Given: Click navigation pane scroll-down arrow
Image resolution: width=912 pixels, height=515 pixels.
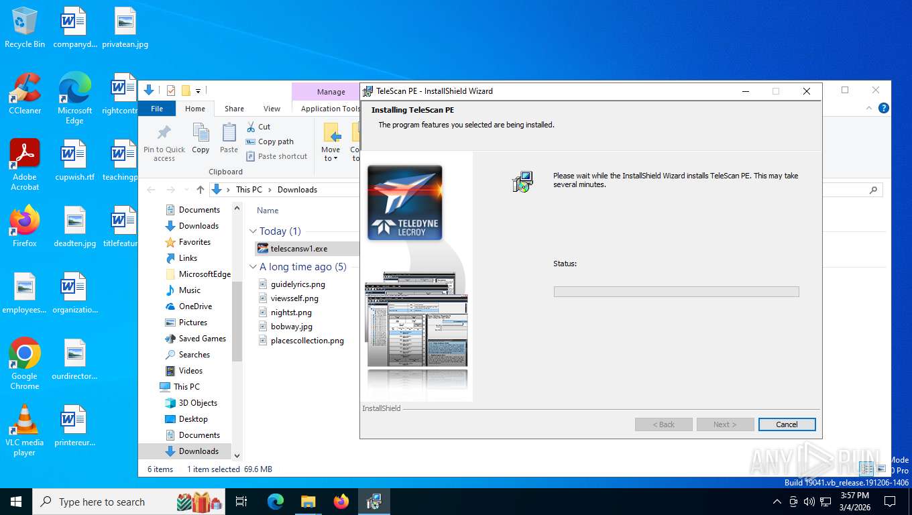Looking at the screenshot, I should tap(237, 455).
